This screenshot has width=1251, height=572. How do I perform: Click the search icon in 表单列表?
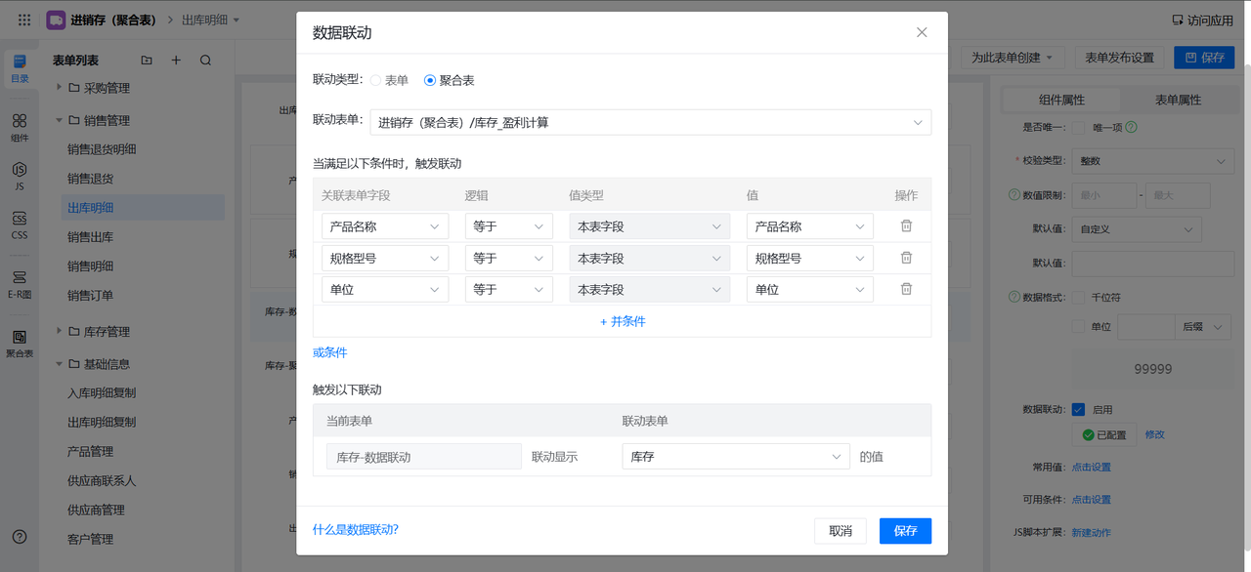pos(205,61)
